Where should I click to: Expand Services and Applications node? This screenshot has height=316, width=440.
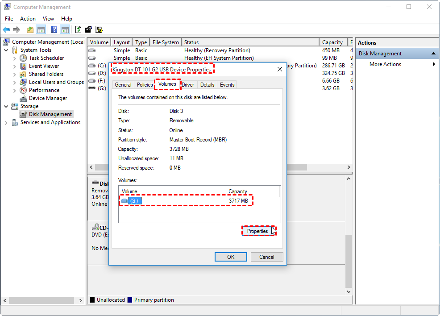(x=6, y=123)
